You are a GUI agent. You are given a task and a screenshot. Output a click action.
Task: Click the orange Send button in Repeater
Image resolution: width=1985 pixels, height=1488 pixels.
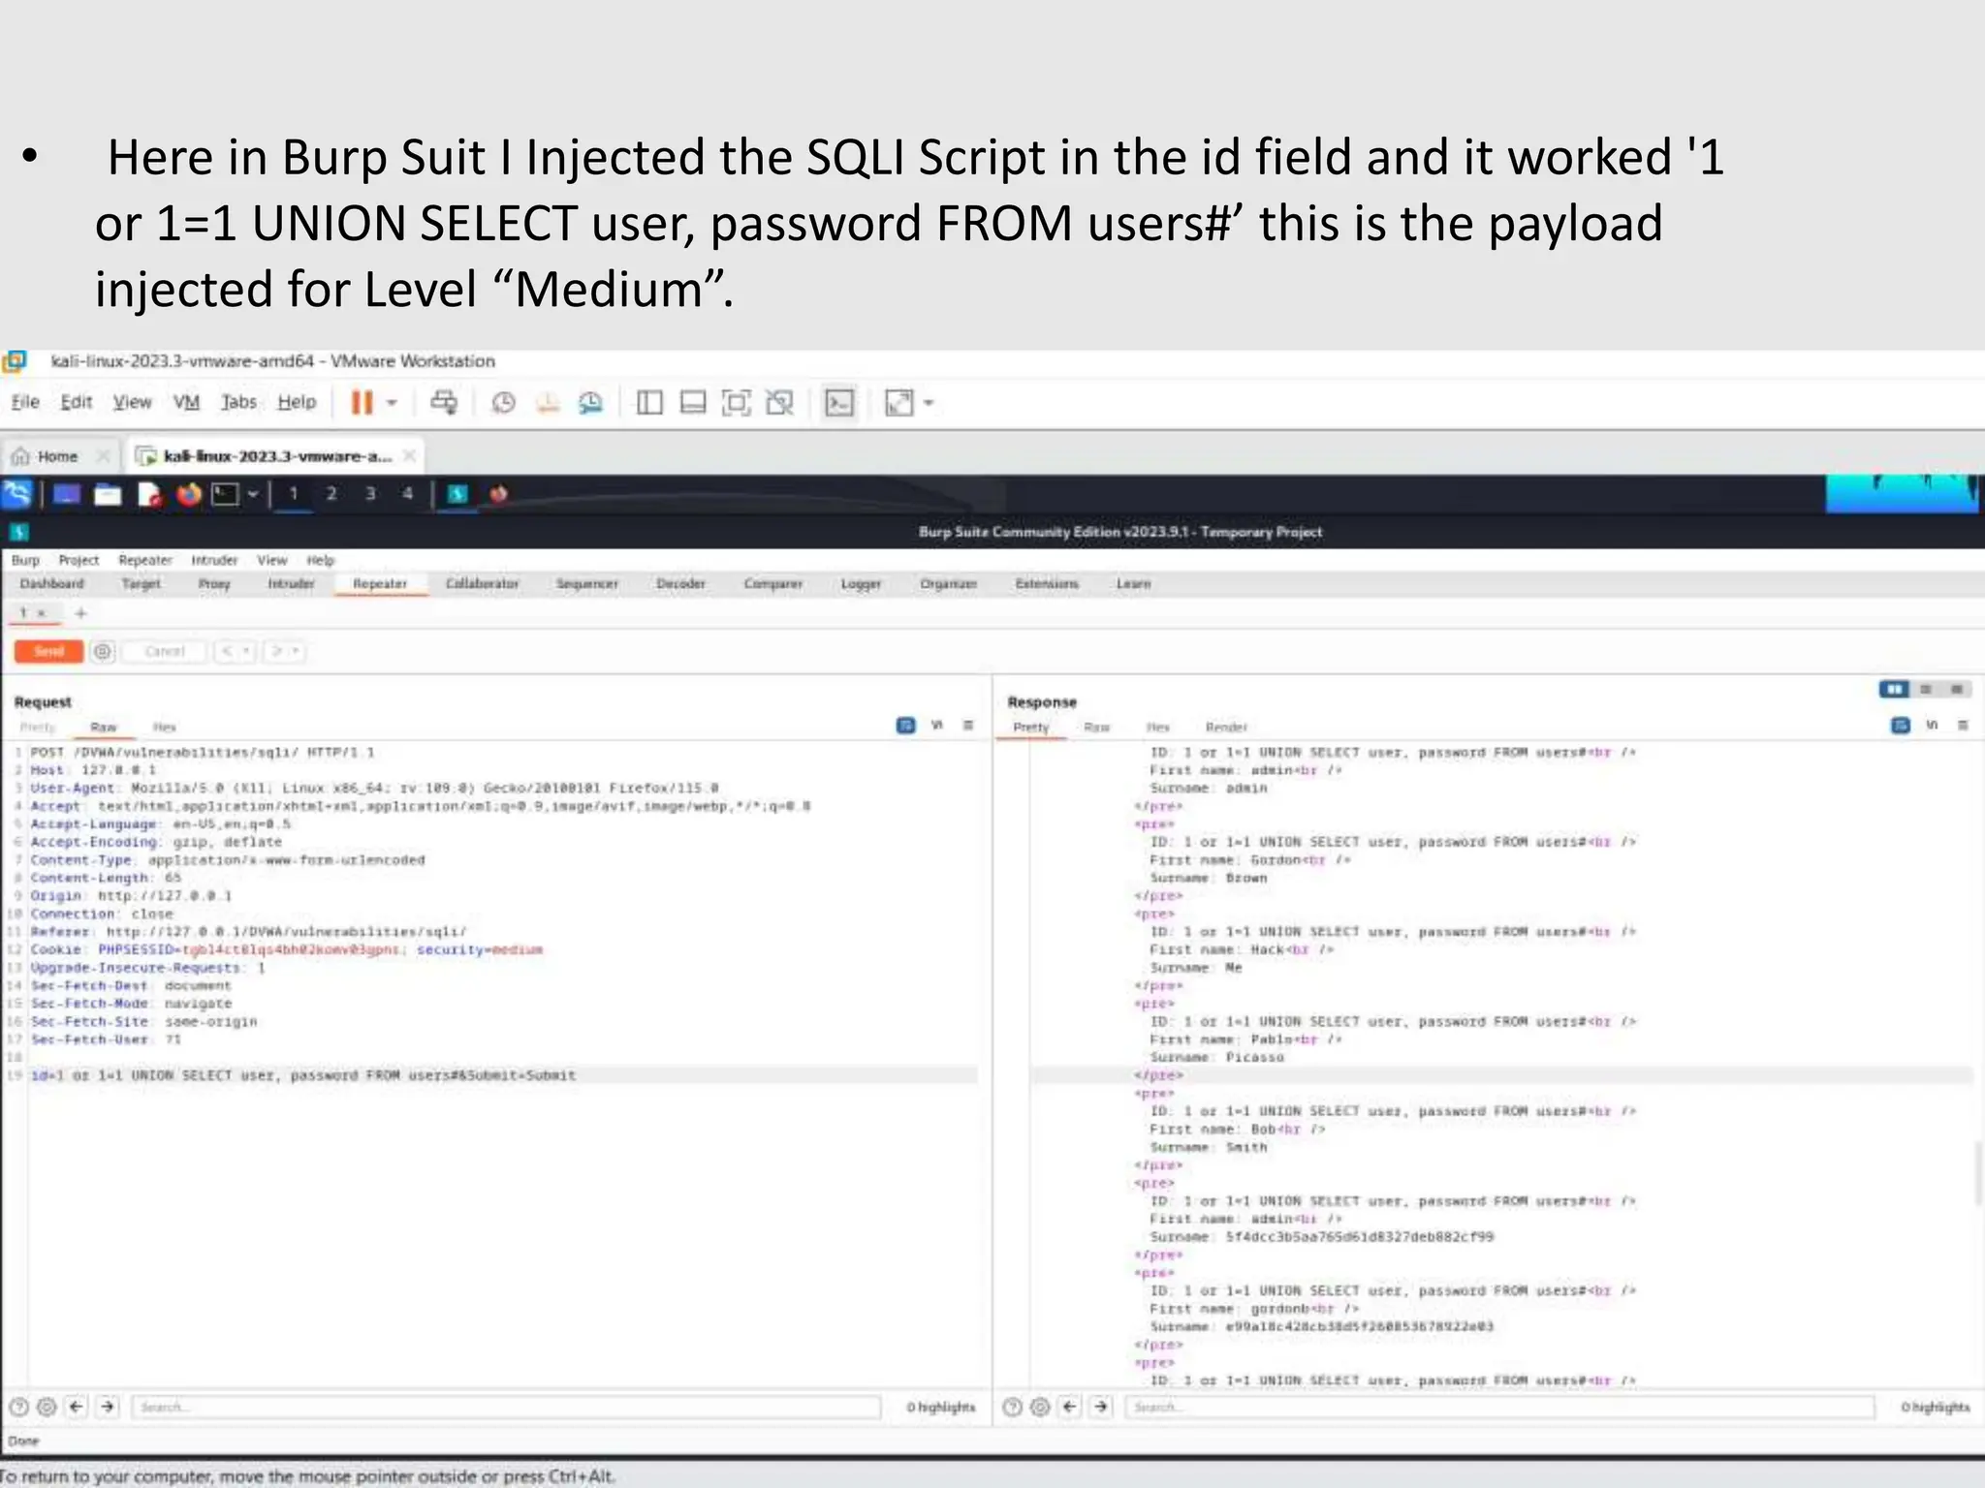(x=49, y=651)
